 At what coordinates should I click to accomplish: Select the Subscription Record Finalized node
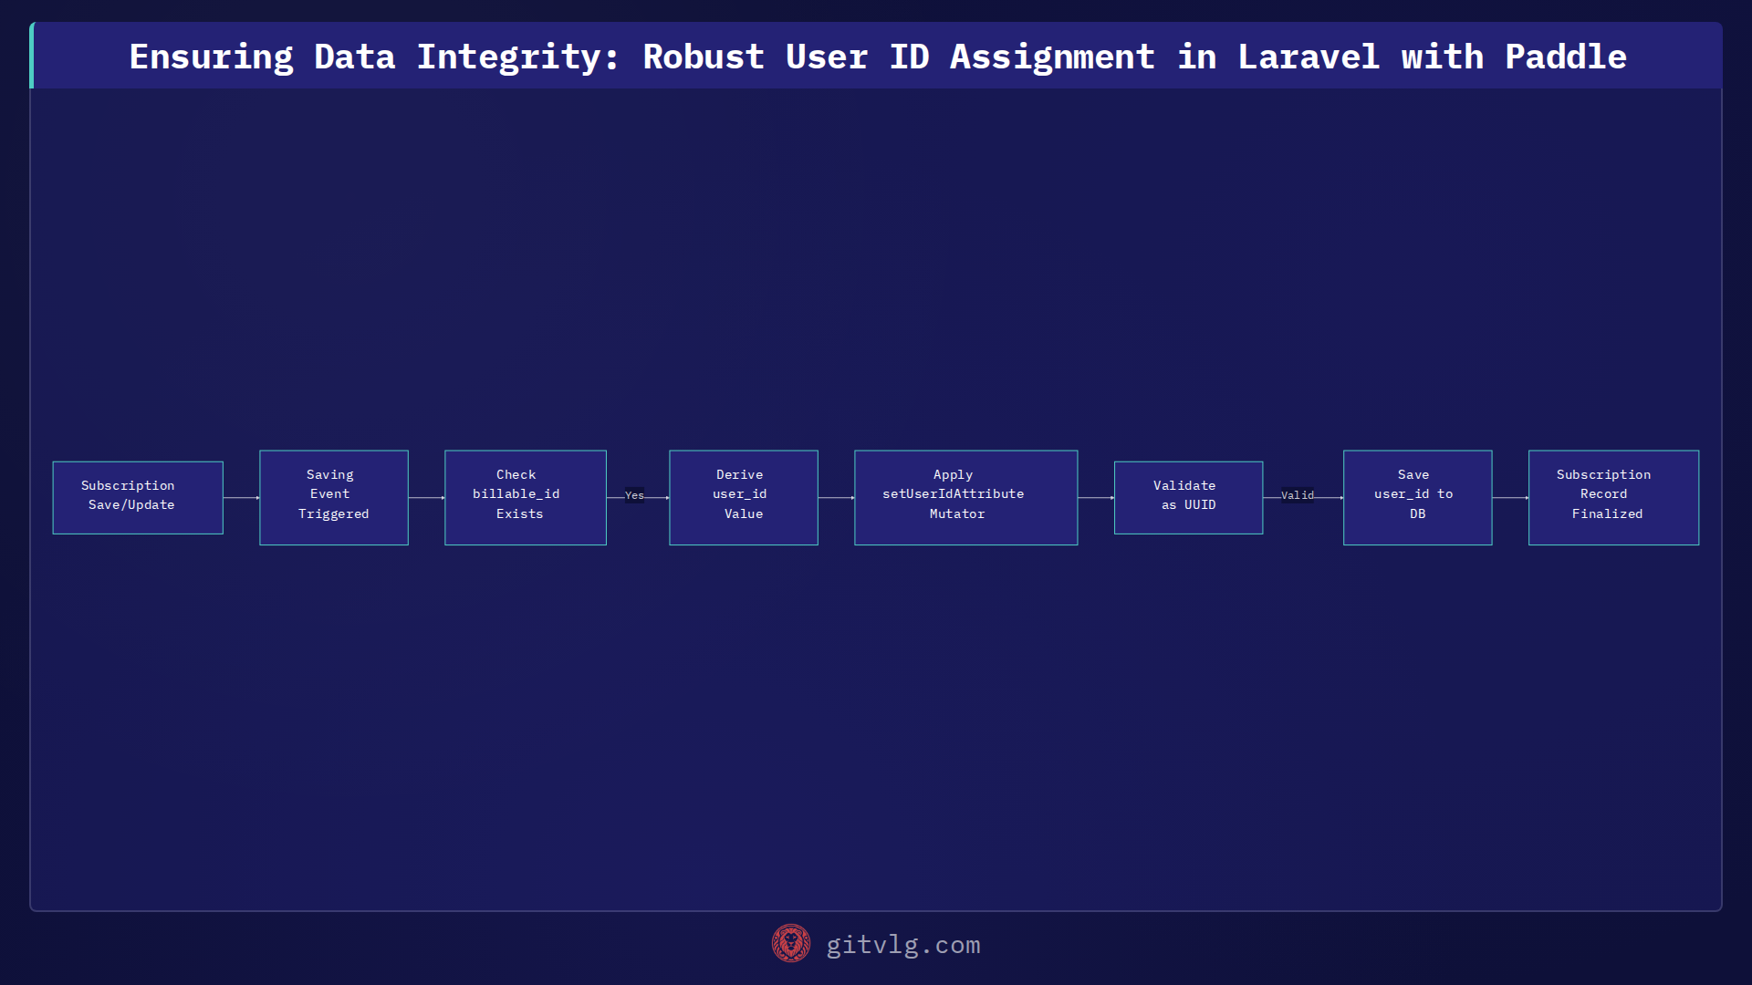point(1614,497)
